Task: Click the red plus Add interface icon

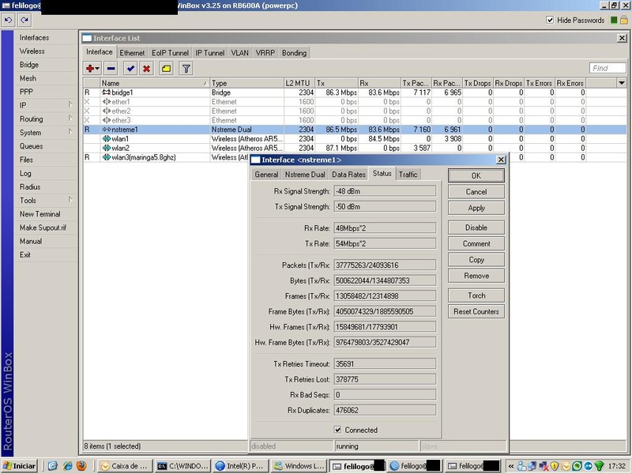Action: 92,69
